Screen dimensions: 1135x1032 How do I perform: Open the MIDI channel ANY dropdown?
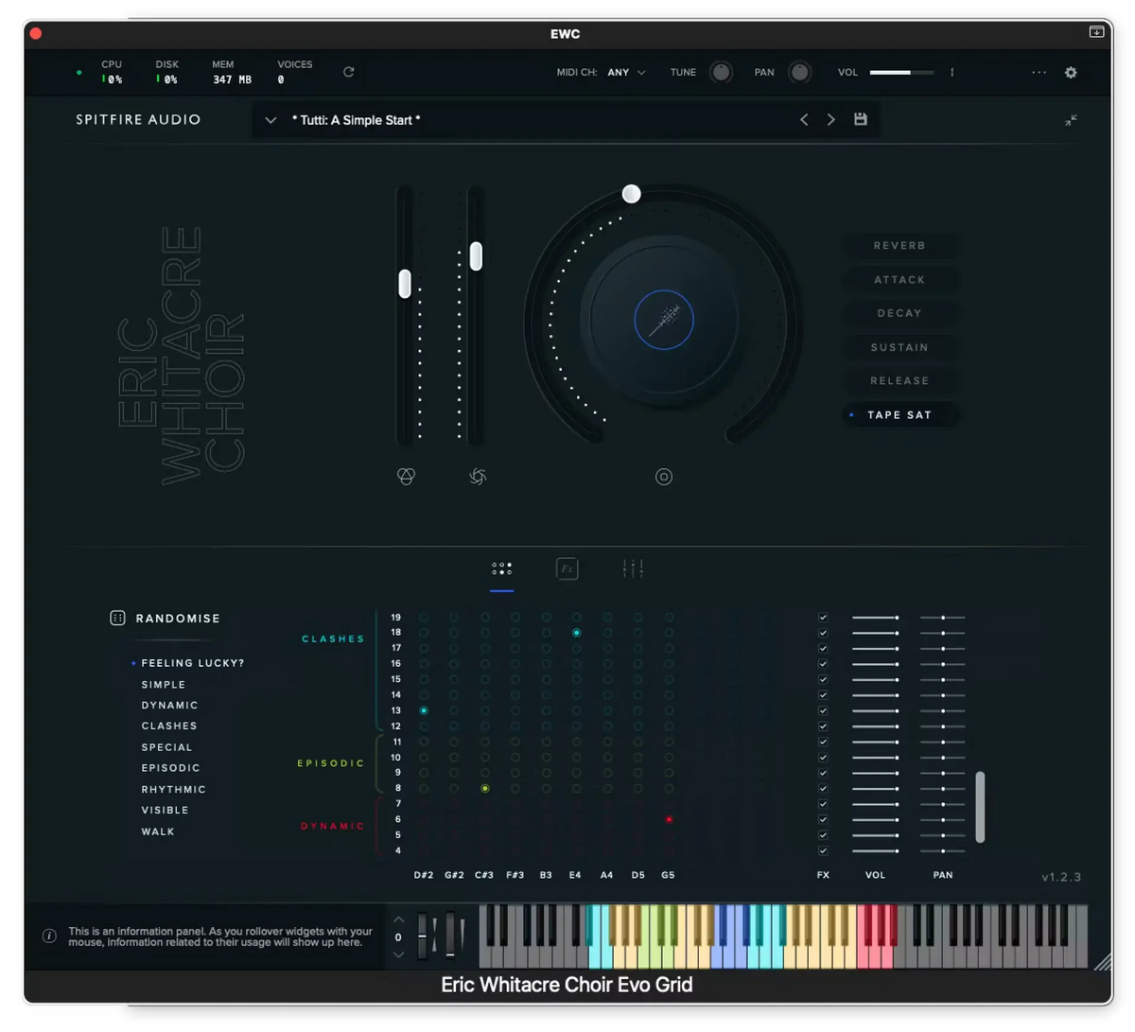click(x=626, y=72)
